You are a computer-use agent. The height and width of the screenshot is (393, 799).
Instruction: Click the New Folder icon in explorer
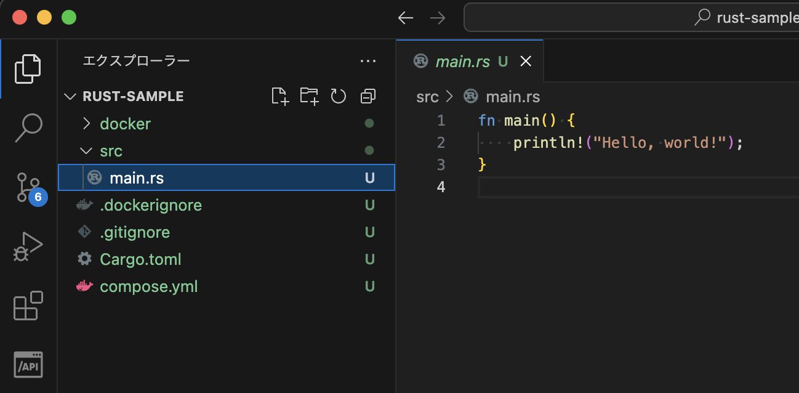click(x=309, y=96)
